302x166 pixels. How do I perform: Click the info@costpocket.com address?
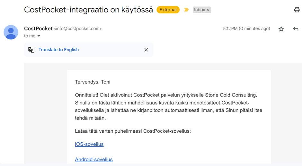click(x=78, y=29)
